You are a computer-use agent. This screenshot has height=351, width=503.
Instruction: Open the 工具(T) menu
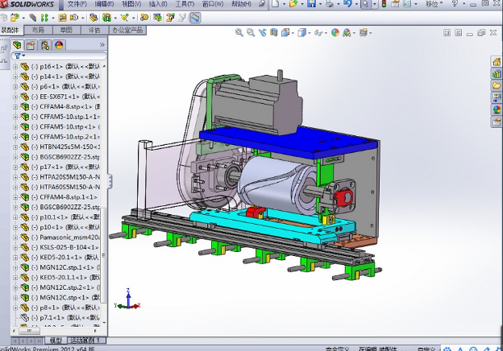point(184,4)
